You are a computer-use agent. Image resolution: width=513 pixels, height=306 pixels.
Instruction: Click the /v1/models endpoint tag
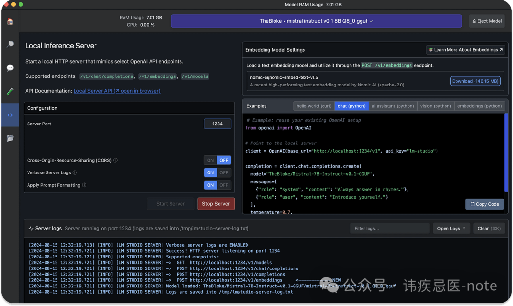tap(195, 76)
